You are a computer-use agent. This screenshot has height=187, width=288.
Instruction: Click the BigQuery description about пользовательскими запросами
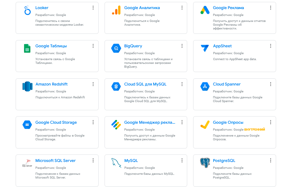point(148,63)
